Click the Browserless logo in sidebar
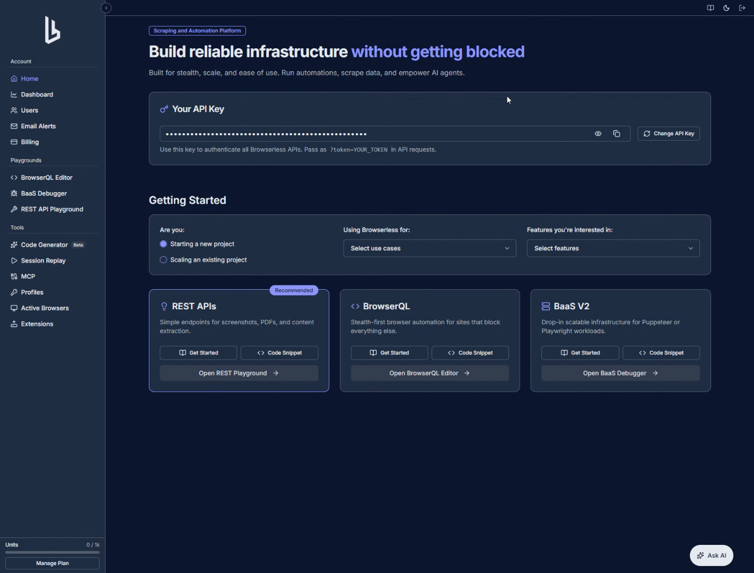Image resolution: width=754 pixels, height=573 pixels. pos(52,30)
